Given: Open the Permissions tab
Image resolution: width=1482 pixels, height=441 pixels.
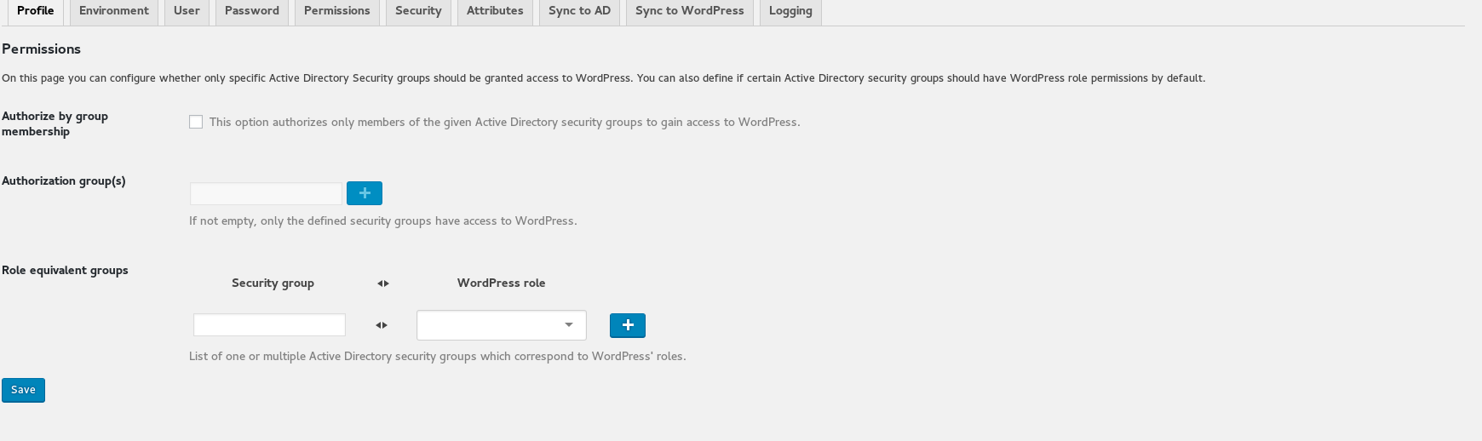Looking at the screenshot, I should coord(337,11).
